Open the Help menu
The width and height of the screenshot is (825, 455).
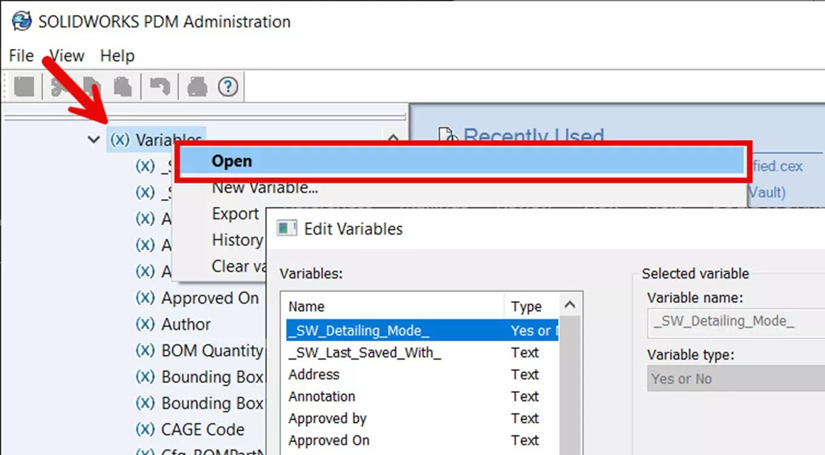(x=117, y=56)
